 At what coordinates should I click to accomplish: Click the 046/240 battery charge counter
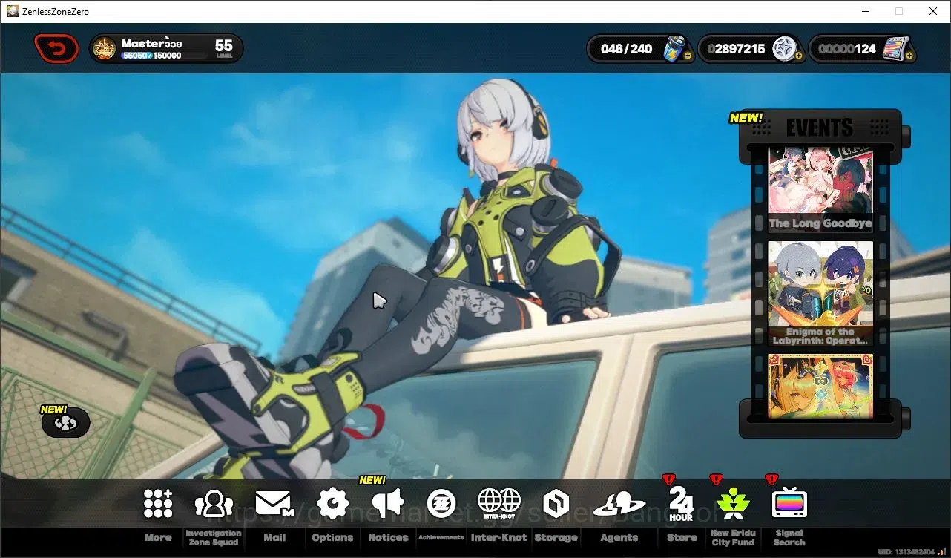627,49
